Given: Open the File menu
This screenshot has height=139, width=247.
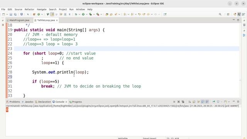Looking at the screenshot, I should click(x=3, y=9).
